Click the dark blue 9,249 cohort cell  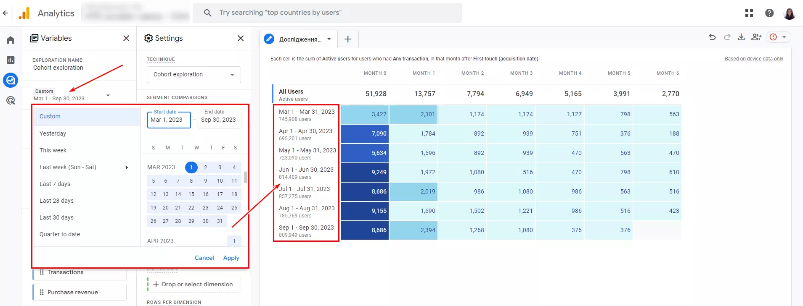point(365,172)
